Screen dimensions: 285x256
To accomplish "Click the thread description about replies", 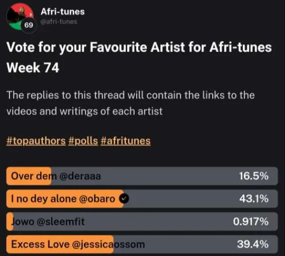I will click(x=131, y=103).
